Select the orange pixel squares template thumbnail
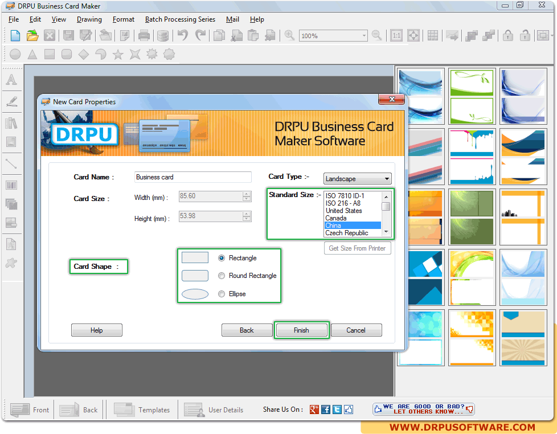The image size is (557, 434). (x=472, y=338)
